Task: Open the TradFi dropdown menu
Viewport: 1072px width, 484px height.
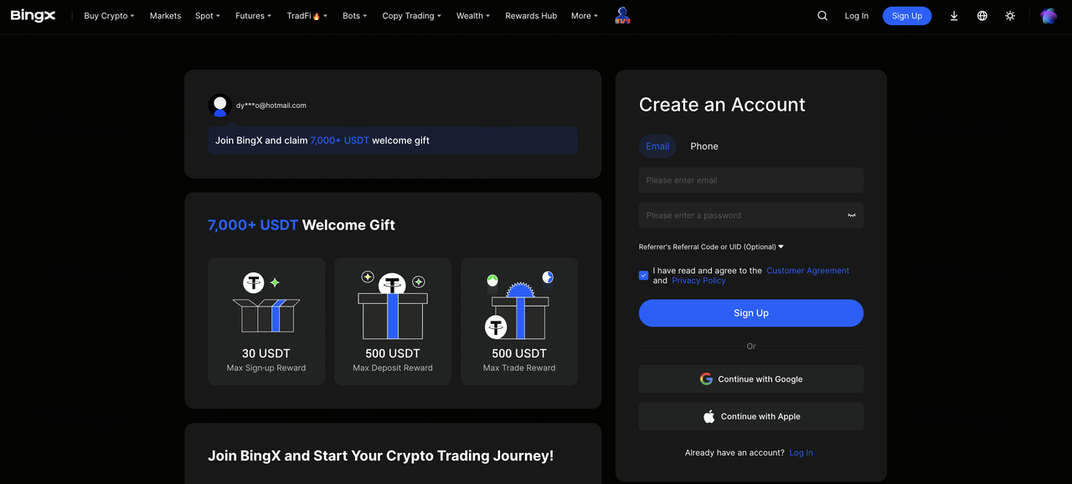Action: pyautogui.click(x=307, y=16)
